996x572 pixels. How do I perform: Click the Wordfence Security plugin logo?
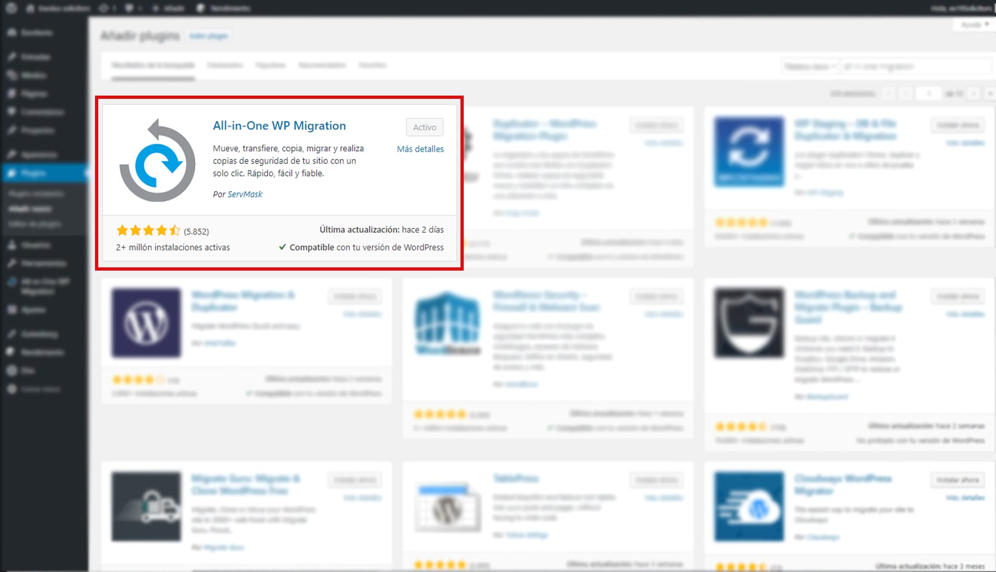point(448,323)
